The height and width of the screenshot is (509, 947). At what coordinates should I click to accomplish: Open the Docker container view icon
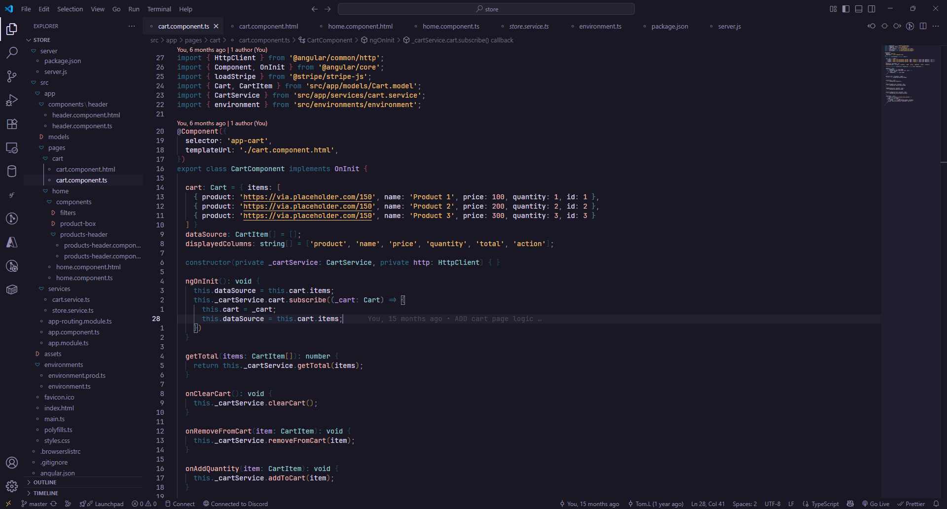(12, 290)
